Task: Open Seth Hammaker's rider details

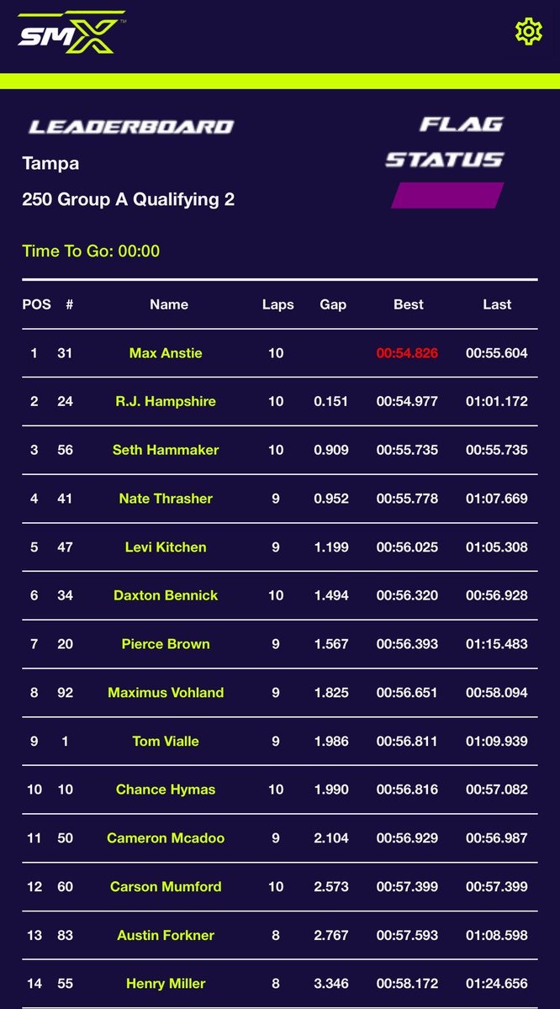Action: click(x=166, y=450)
